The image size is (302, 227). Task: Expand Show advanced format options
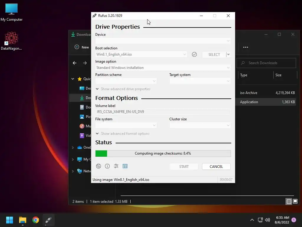(122, 134)
